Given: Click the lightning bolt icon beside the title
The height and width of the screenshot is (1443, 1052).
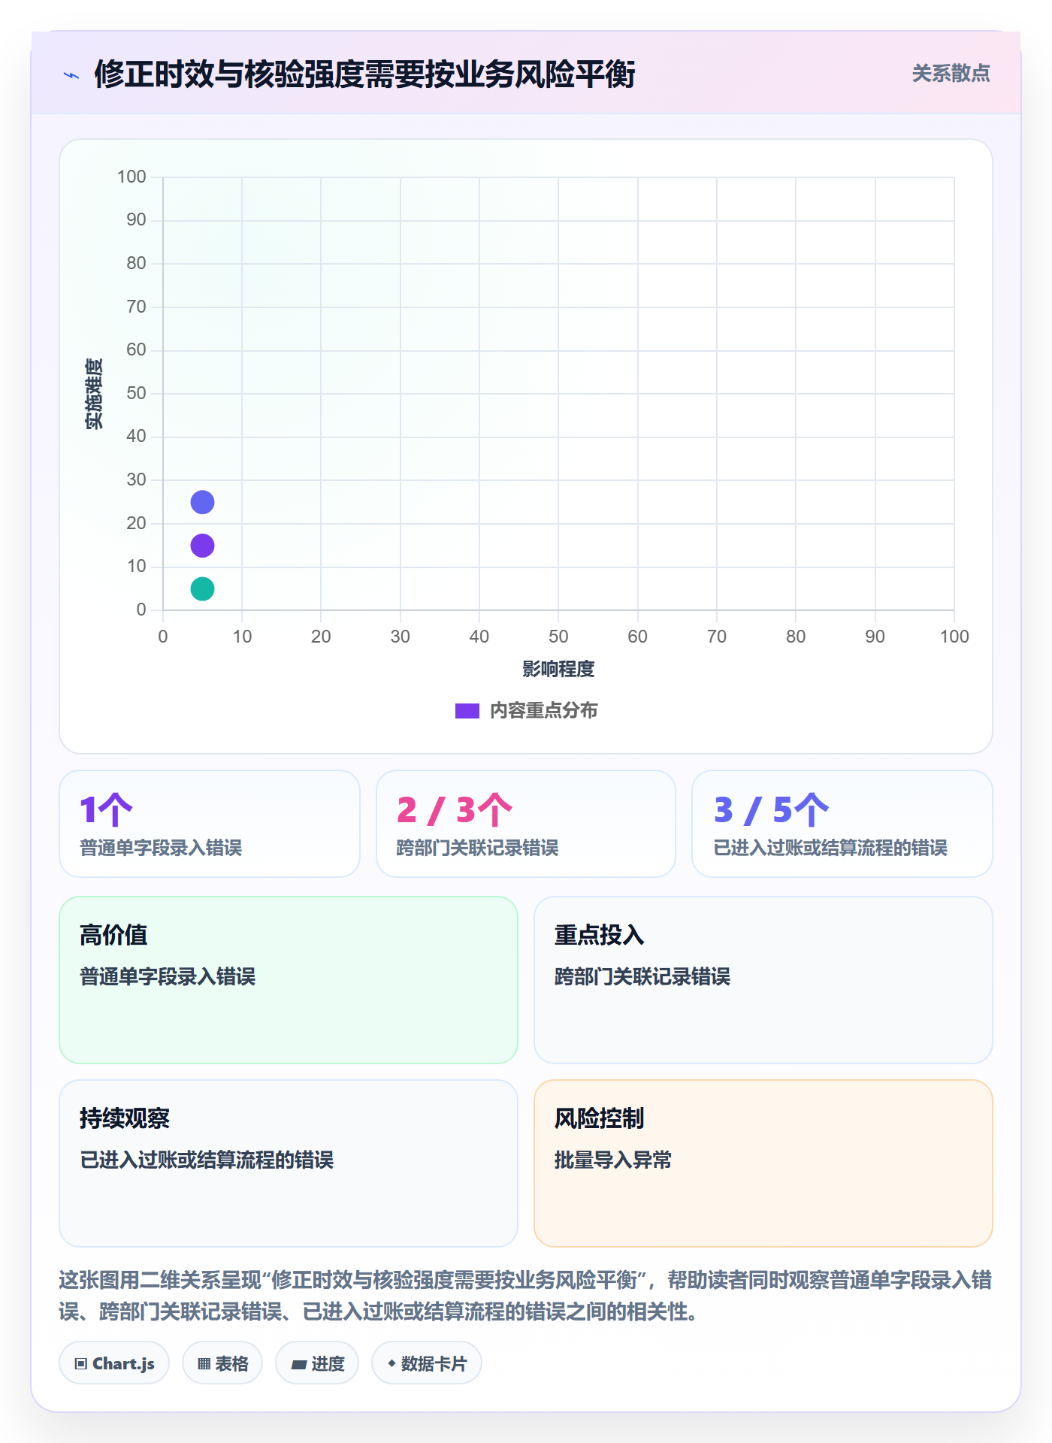Looking at the screenshot, I should click(x=71, y=75).
